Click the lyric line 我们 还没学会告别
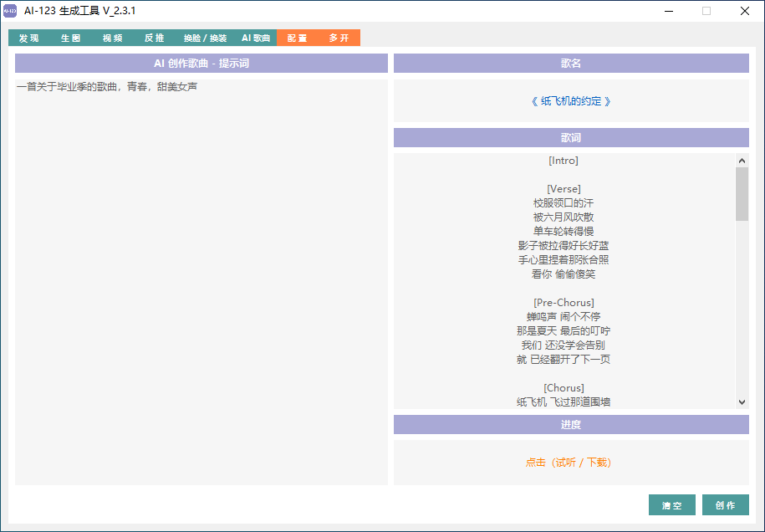Viewport: 765px width, 532px height. click(564, 345)
